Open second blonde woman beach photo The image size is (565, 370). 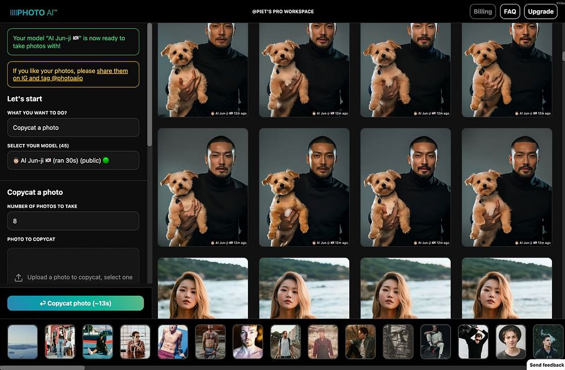[x=304, y=288]
